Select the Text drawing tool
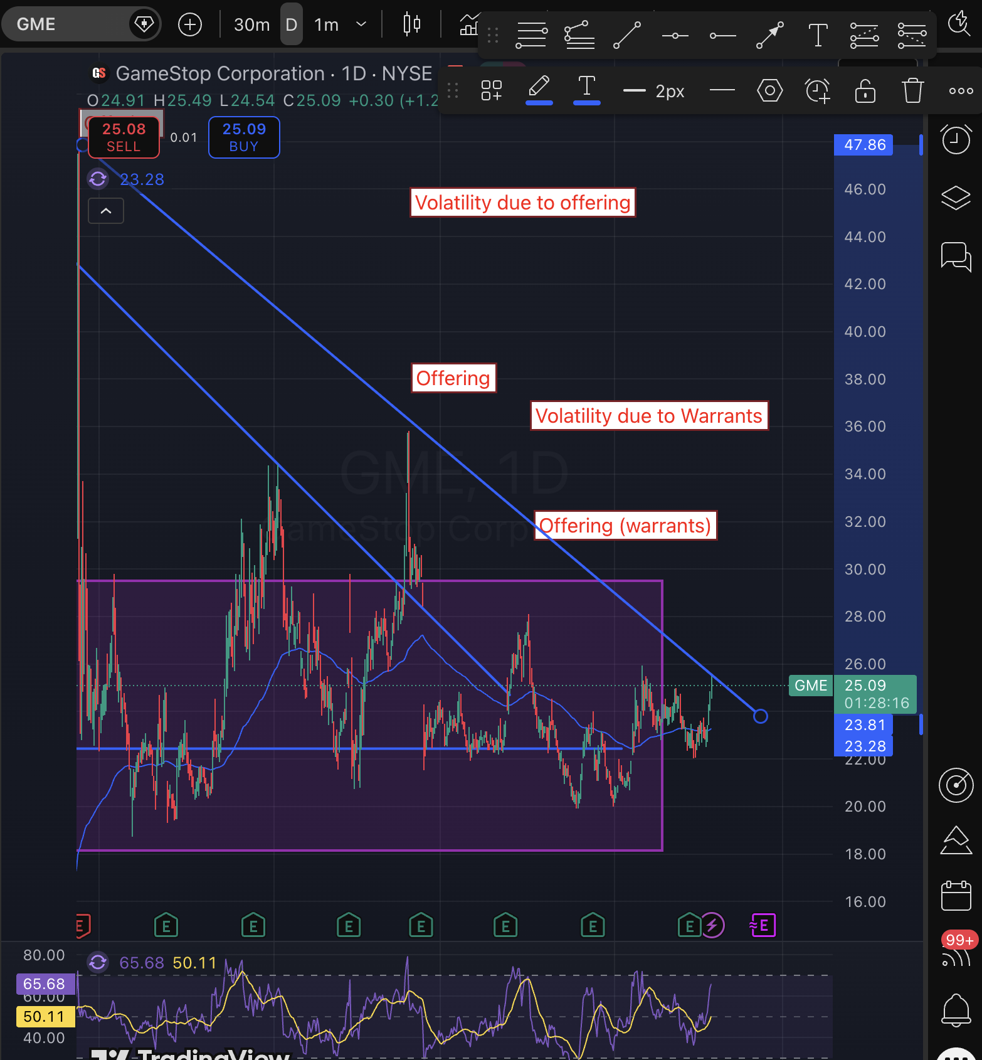 pos(818,35)
